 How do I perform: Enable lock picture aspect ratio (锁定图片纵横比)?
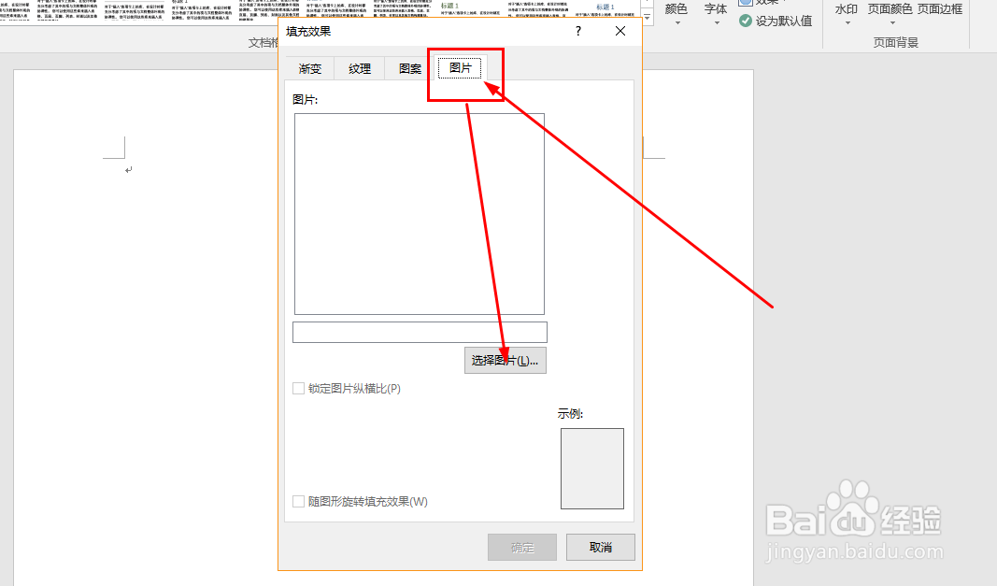pos(299,388)
